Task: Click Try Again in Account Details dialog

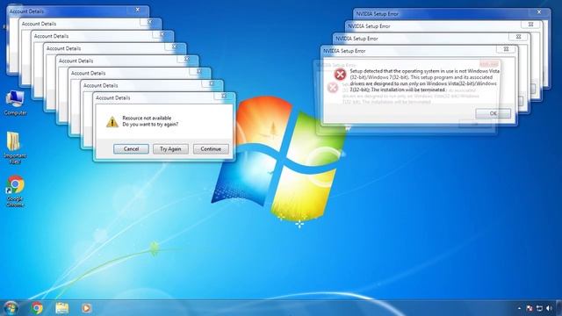Action: (170, 149)
